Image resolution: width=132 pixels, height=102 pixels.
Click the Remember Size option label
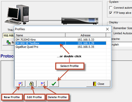[x=123, y=28]
